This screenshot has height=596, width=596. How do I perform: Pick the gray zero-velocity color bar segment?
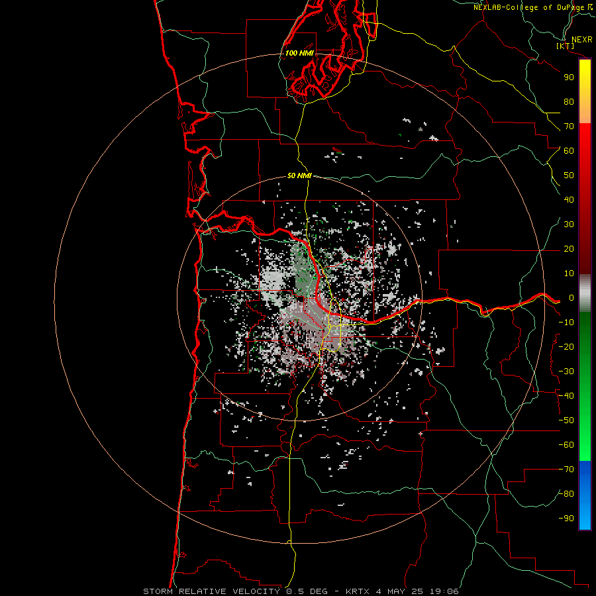pos(585,293)
